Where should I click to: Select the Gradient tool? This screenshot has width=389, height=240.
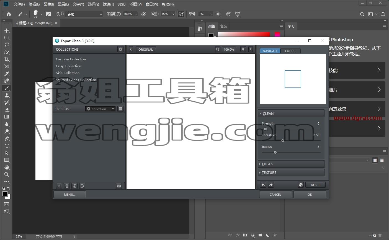pyautogui.click(x=7, y=117)
